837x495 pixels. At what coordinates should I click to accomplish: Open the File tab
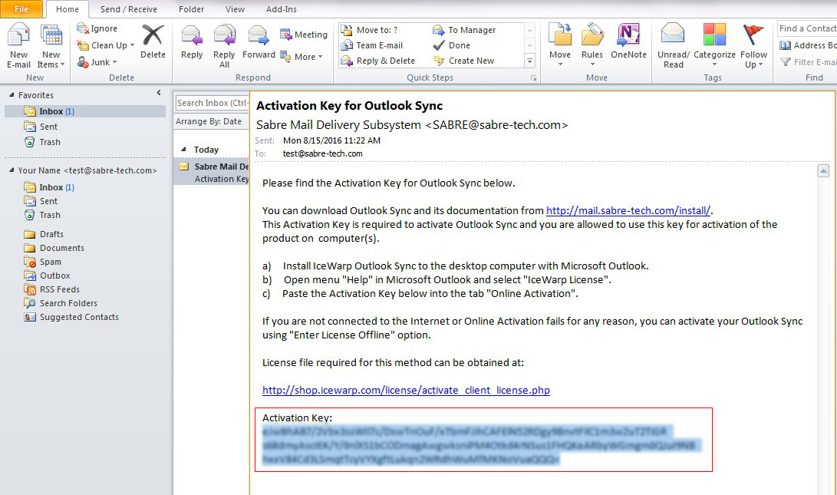[x=21, y=9]
